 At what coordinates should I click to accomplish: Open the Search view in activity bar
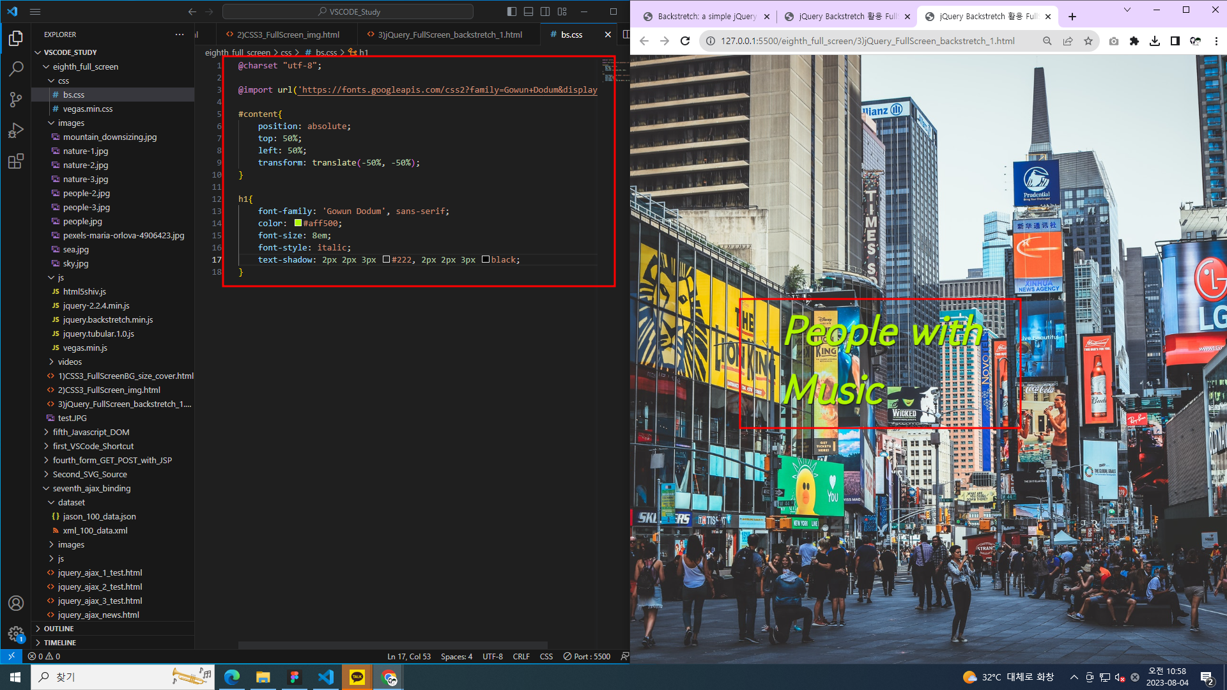click(x=16, y=68)
